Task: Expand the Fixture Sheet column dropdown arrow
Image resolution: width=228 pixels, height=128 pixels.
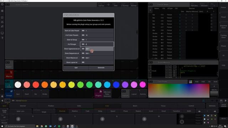Action: [x=150, y=10]
